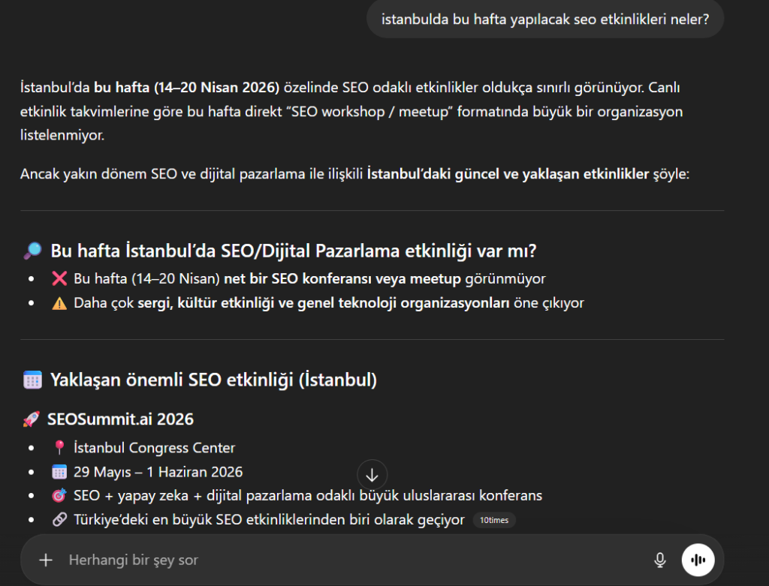The height and width of the screenshot is (586, 769).
Task: Select the user question bubble about SEO etkinlikleri
Action: coord(545,19)
